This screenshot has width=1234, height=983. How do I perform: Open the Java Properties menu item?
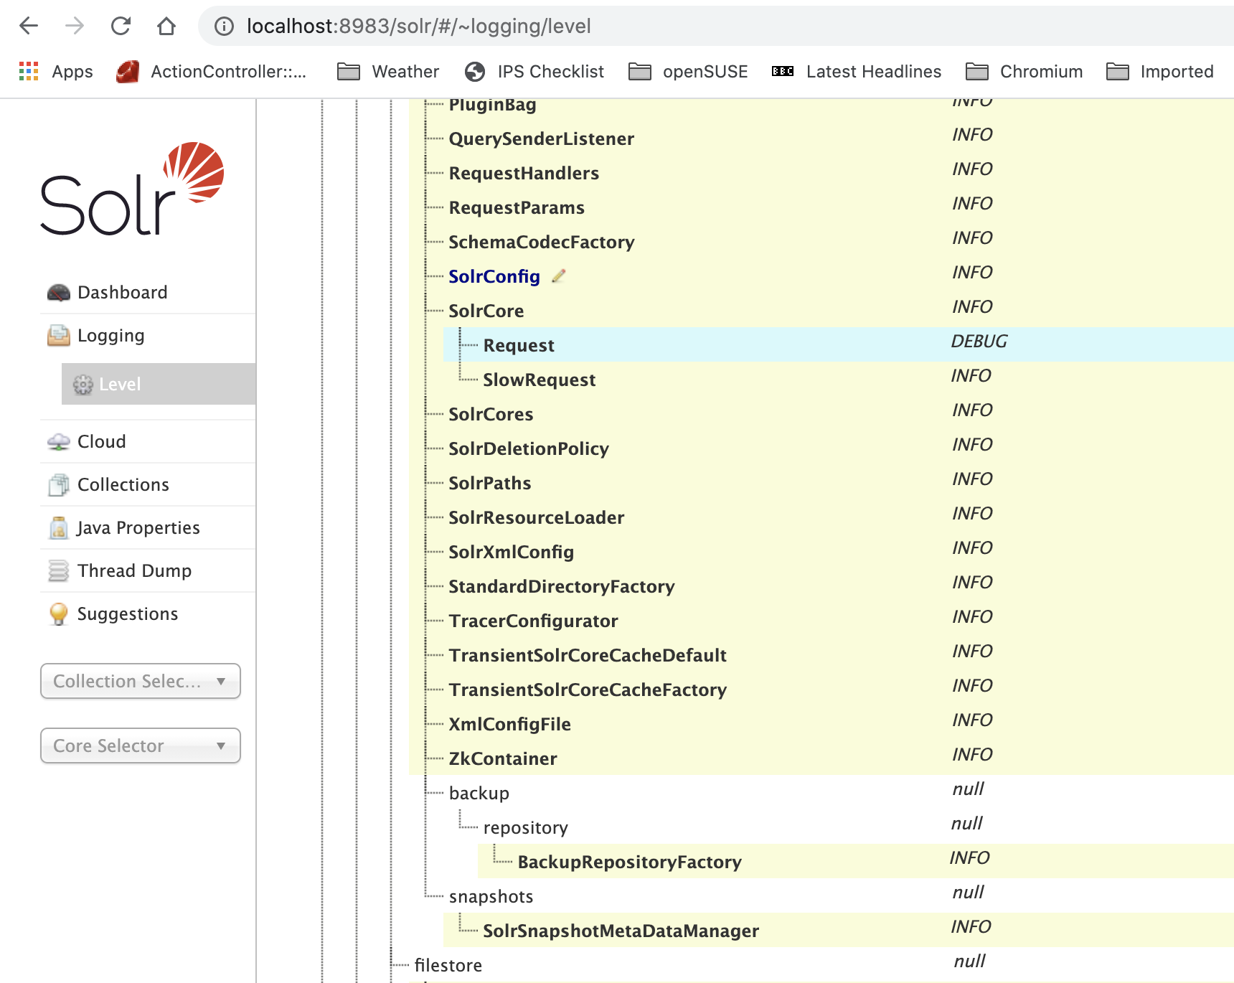[148, 527]
